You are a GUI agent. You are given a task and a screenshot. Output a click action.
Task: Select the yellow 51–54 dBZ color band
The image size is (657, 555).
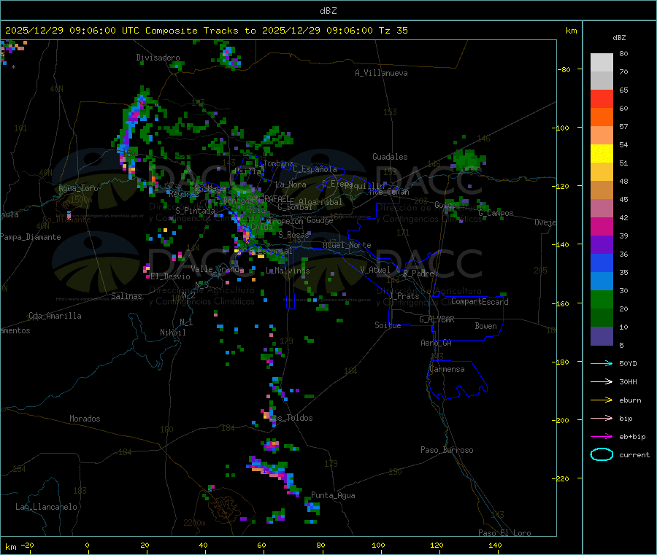coord(602,154)
